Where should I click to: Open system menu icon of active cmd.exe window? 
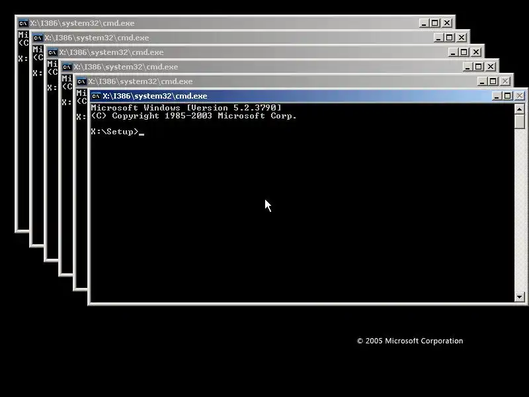pyautogui.click(x=96, y=96)
